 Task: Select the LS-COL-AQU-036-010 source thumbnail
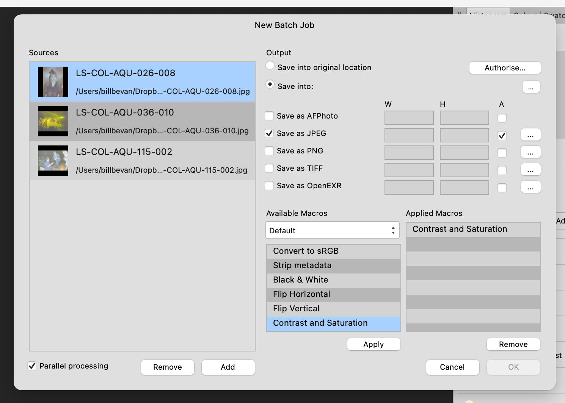coord(53,121)
